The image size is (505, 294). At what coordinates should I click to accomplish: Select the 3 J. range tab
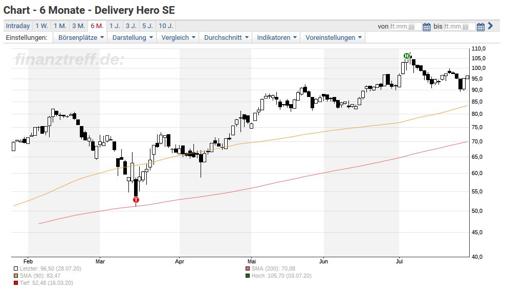pyautogui.click(x=131, y=26)
